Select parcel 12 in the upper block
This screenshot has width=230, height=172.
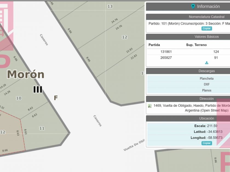(x=125, y=37)
